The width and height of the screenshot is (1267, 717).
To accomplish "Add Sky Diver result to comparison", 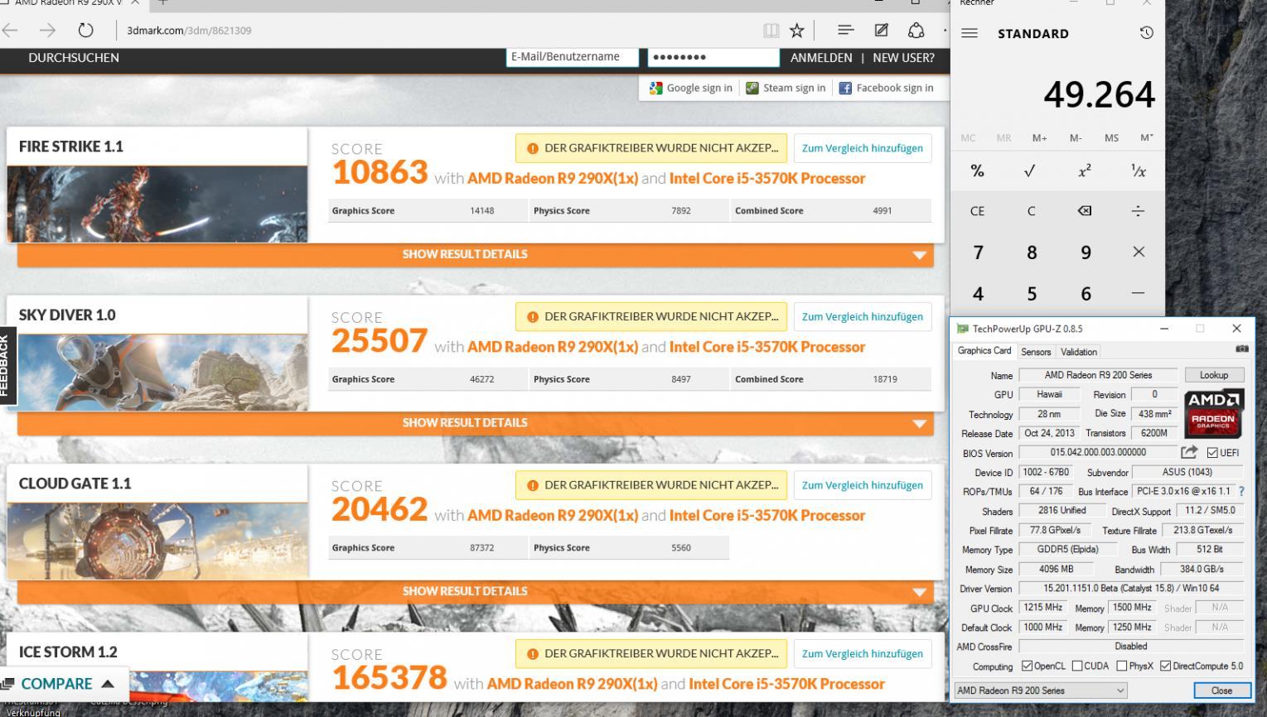I will 862,316.
